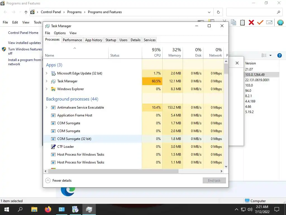
Task: Open Task Manager Options menu
Action: (x=60, y=33)
